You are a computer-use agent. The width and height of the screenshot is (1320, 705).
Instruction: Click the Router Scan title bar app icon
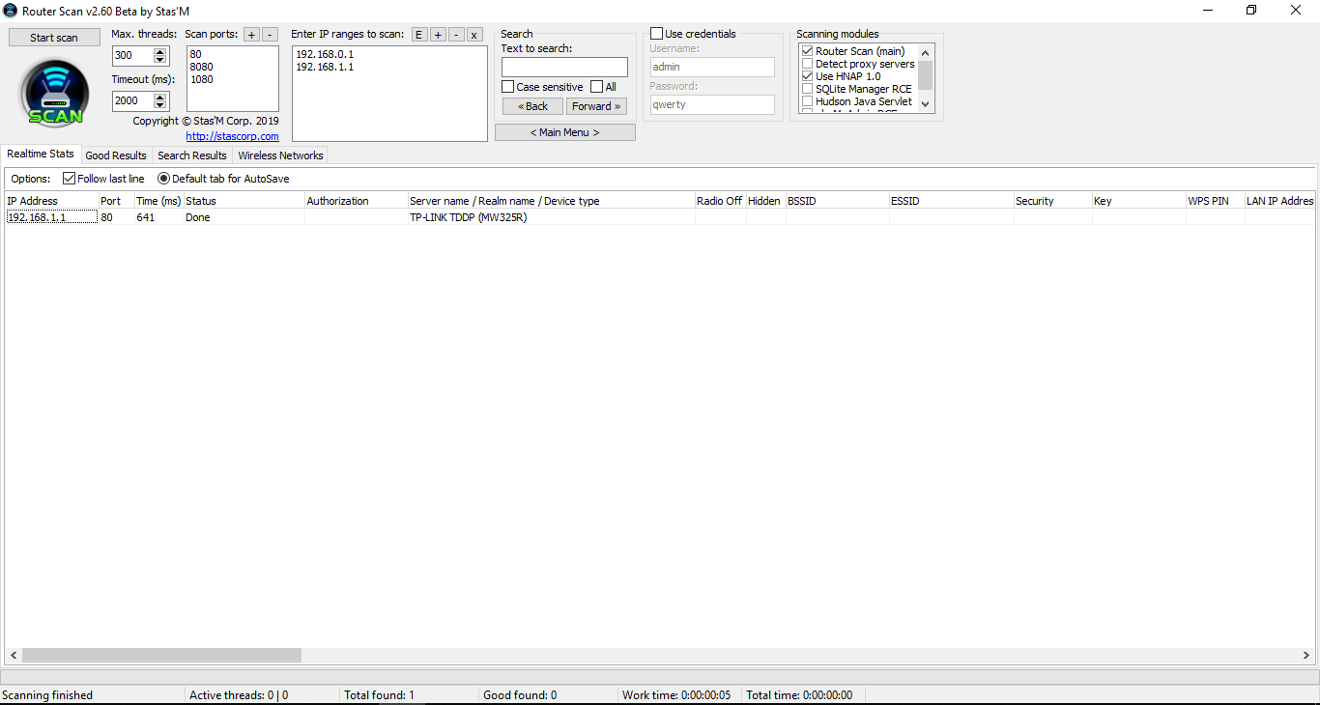point(11,11)
